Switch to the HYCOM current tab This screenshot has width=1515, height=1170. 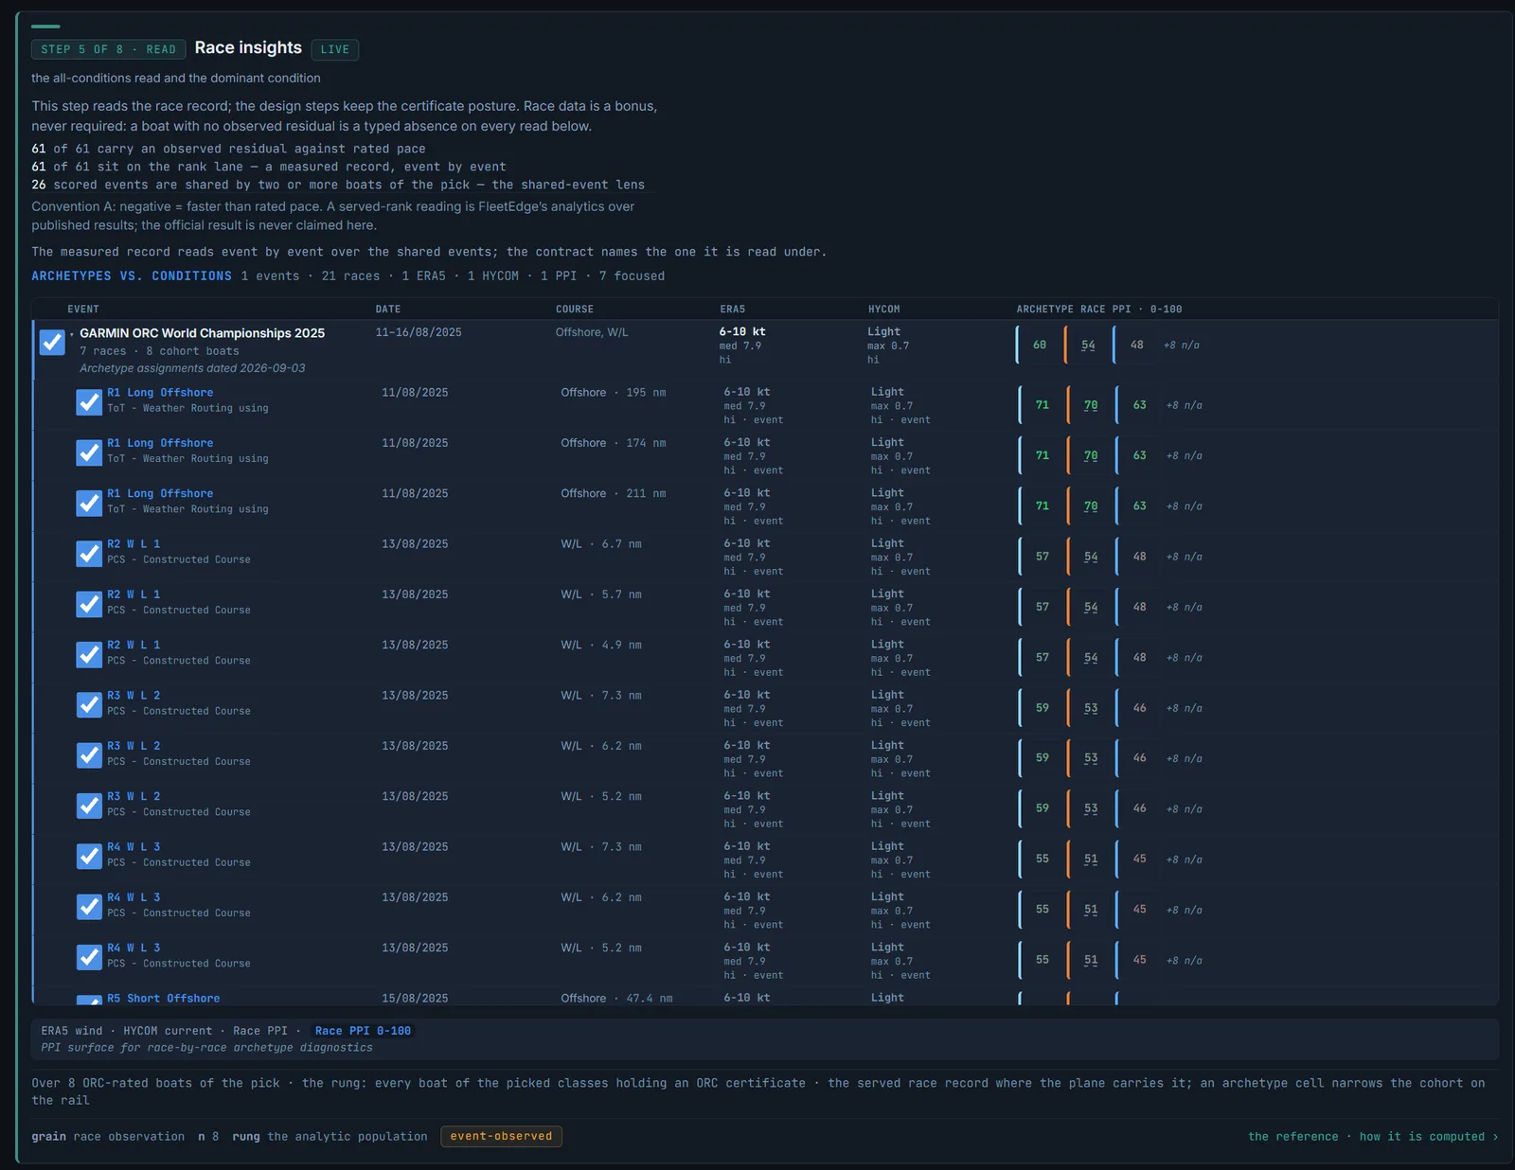click(168, 1031)
